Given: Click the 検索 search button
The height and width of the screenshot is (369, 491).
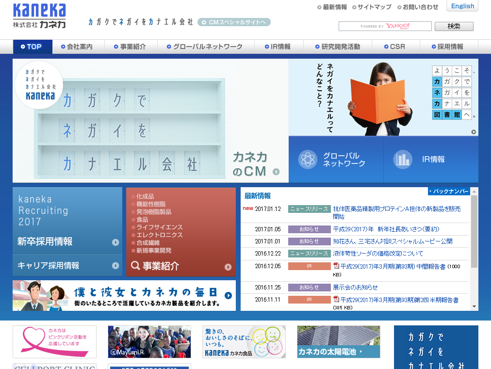Looking at the screenshot, I should [x=454, y=26].
